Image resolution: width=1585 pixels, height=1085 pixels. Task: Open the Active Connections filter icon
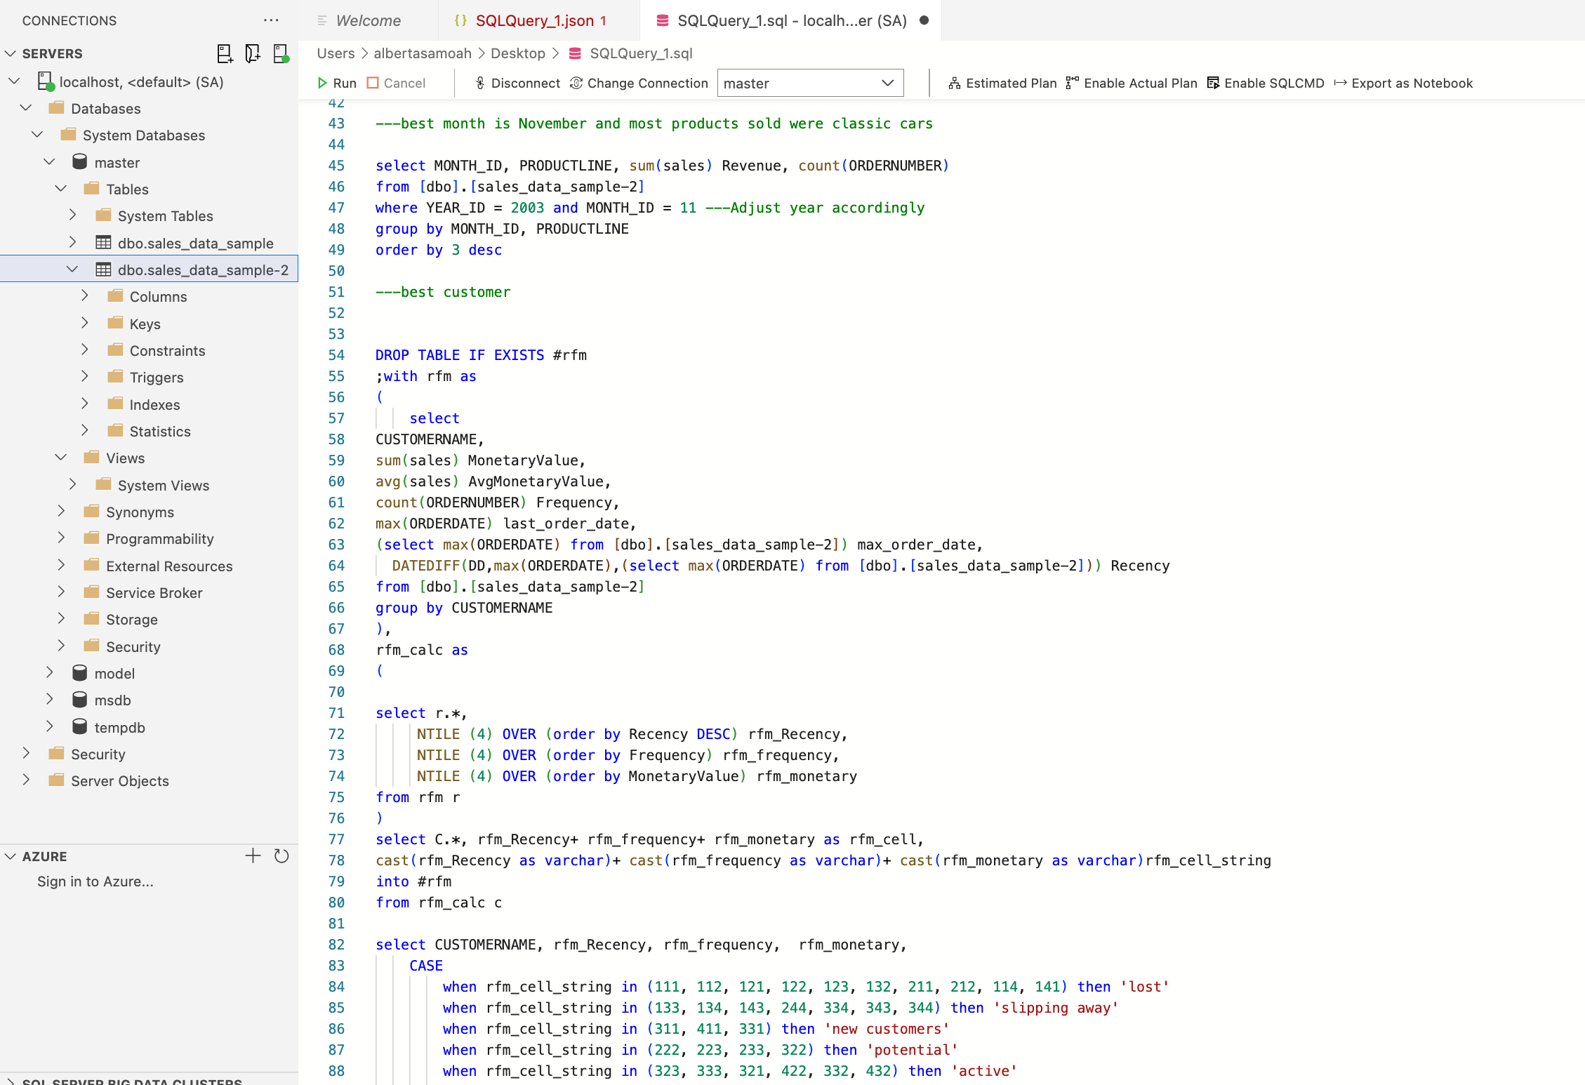coord(281,53)
